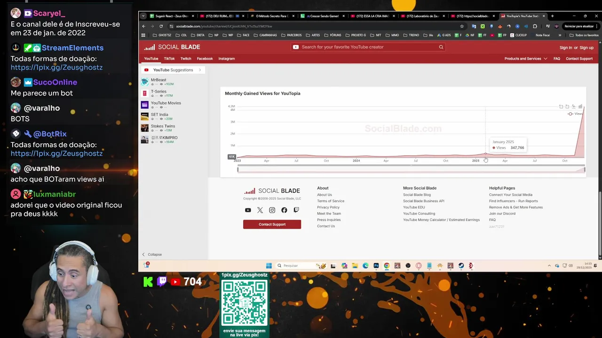Open Chrome from the taskbar
This screenshot has height=338, width=602.
(x=387, y=266)
